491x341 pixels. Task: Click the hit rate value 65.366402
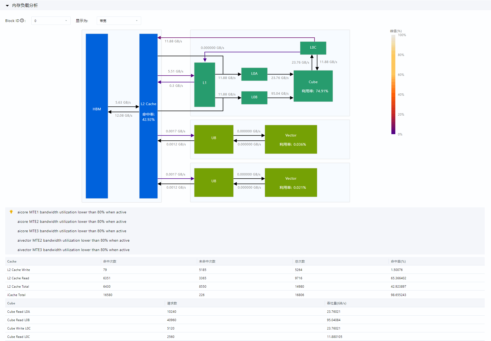398,278
